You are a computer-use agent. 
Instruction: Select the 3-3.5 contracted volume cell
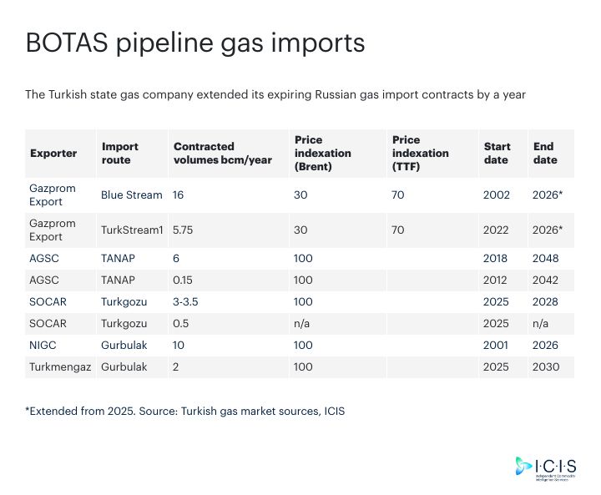[x=193, y=302]
